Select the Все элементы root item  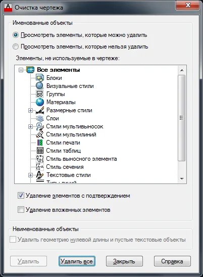59,70
